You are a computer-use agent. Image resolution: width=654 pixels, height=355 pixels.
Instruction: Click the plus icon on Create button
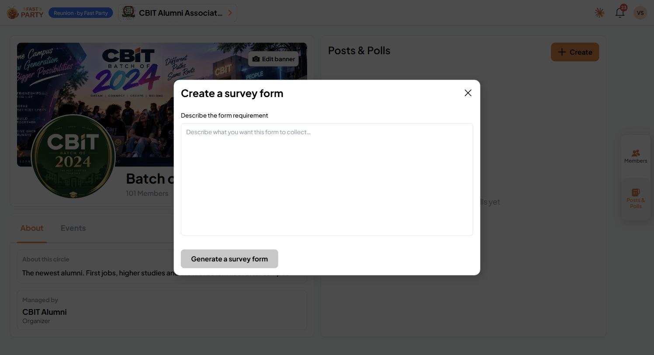[x=562, y=52]
